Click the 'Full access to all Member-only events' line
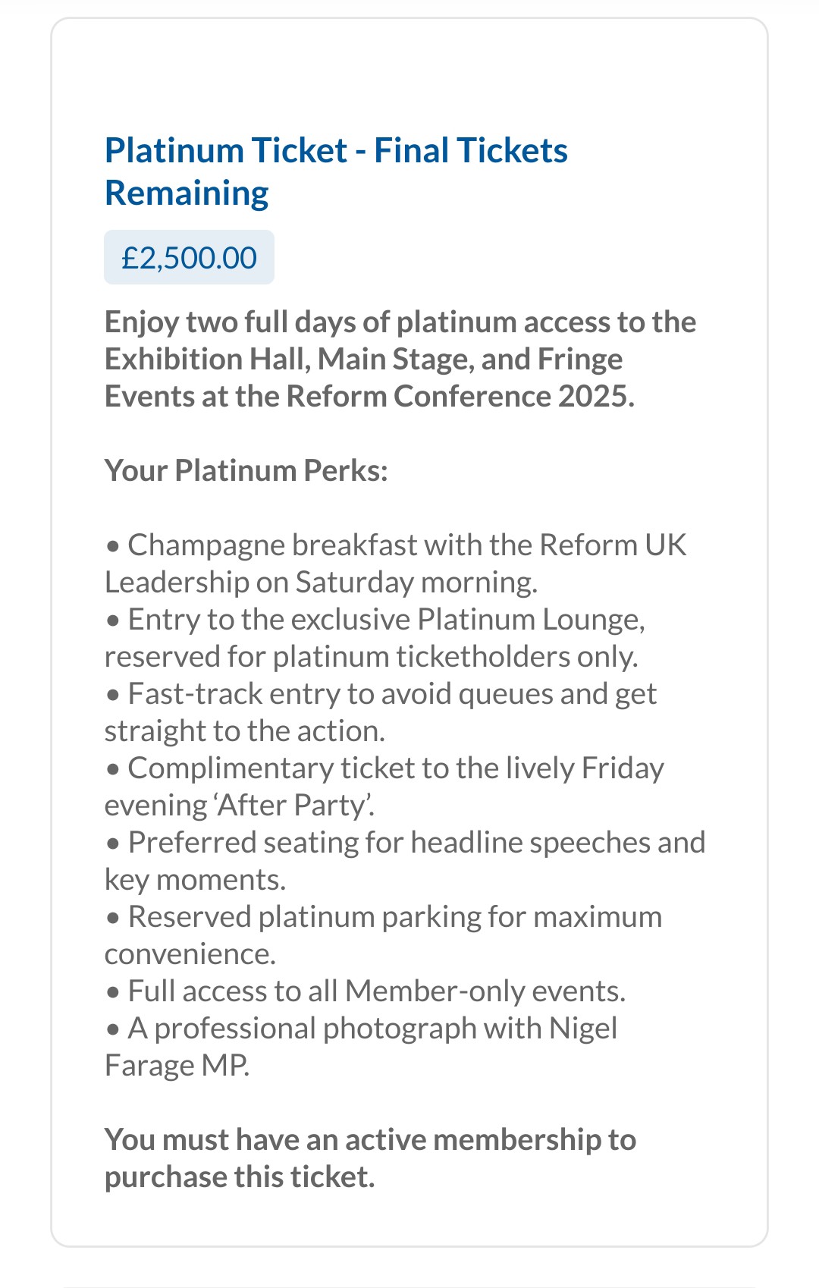The height and width of the screenshot is (1288, 819). [x=376, y=991]
